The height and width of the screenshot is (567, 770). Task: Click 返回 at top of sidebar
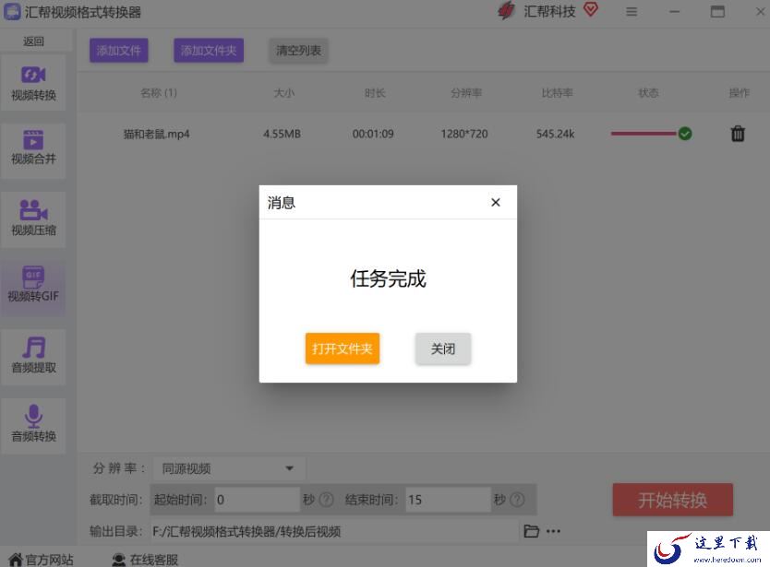tap(33, 41)
